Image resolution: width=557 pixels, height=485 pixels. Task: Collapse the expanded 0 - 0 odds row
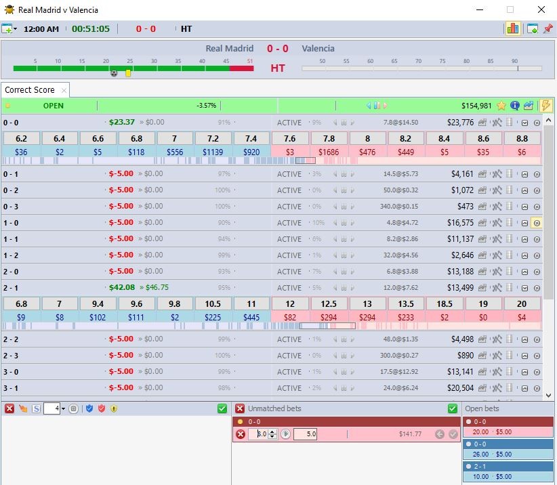[x=524, y=123]
